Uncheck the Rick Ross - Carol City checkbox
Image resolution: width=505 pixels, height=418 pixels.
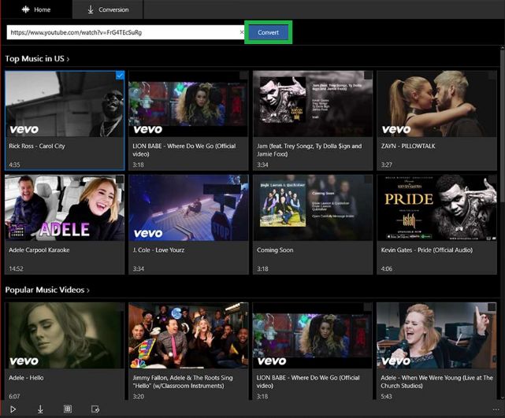(x=120, y=76)
